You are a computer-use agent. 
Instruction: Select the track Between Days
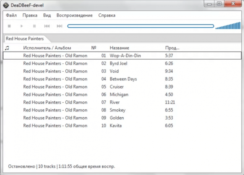123,79
